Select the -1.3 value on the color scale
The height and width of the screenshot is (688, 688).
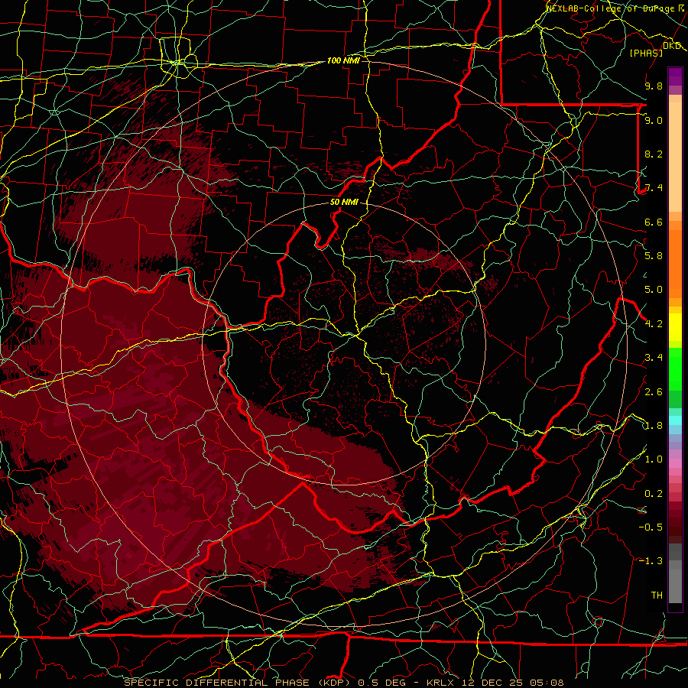(x=651, y=561)
